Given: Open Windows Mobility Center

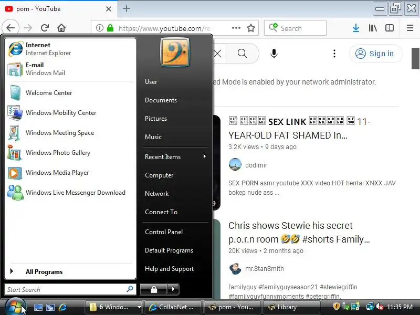Looking at the screenshot, I should (x=70, y=113).
